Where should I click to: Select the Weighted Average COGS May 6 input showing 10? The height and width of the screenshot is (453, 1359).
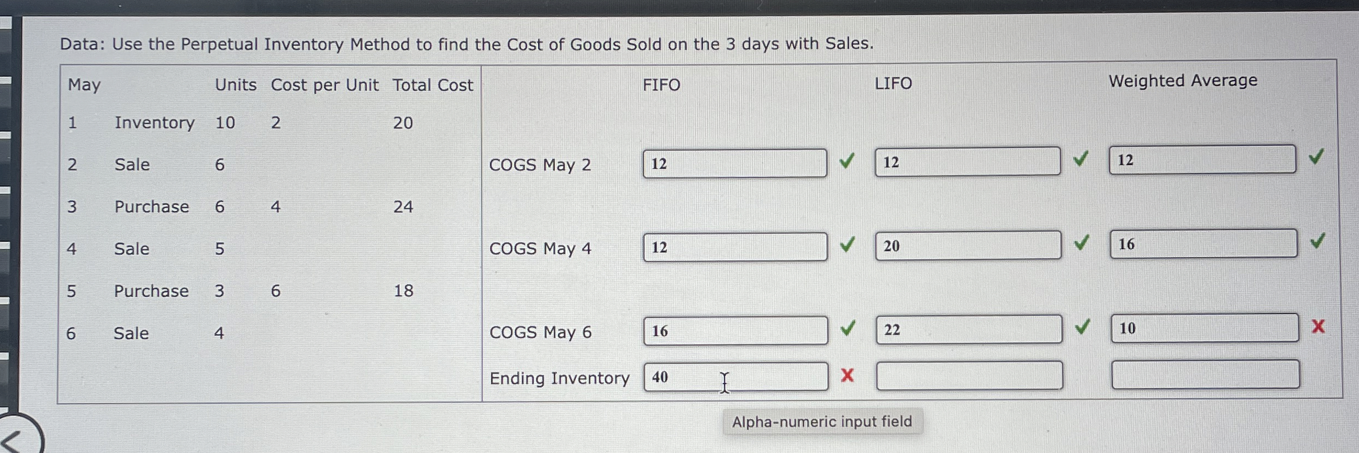pyautogui.click(x=1206, y=328)
